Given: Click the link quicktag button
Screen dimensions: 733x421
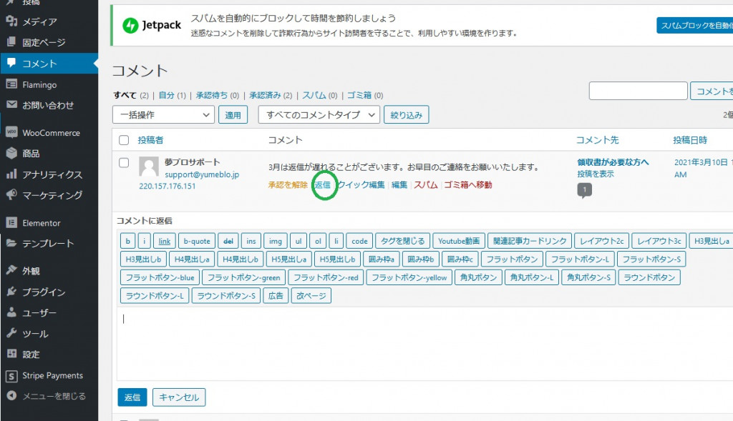Looking at the screenshot, I should tap(164, 241).
